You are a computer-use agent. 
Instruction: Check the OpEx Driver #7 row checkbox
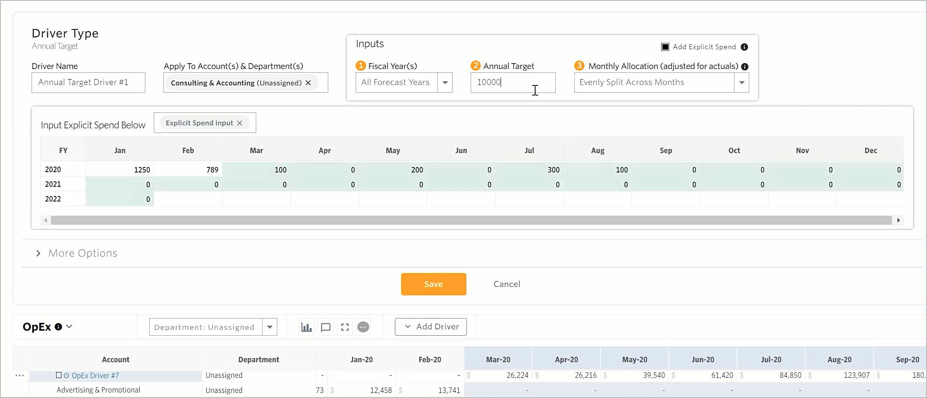[59, 375]
